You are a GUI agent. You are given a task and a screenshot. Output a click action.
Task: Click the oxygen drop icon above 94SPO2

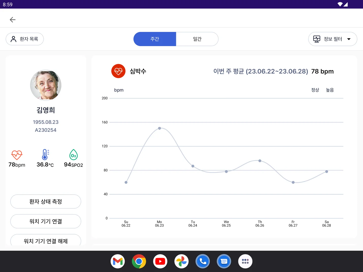[x=73, y=155]
